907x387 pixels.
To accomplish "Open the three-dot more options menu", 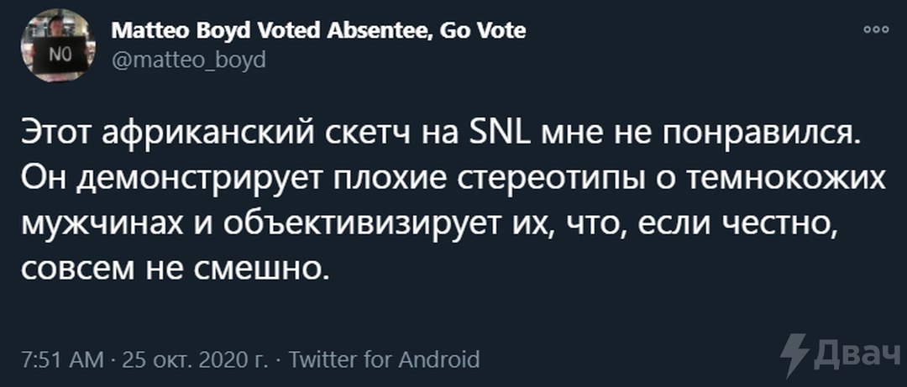I will [x=876, y=29].
